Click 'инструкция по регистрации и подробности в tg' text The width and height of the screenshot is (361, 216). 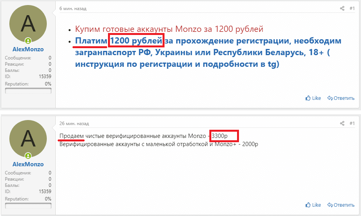tap(177, 64)
